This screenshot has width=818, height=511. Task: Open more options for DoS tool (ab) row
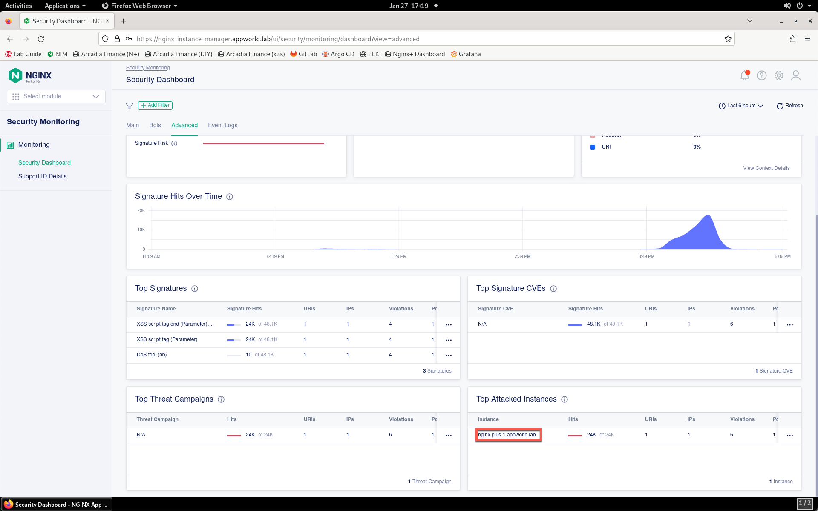[449, 355]
